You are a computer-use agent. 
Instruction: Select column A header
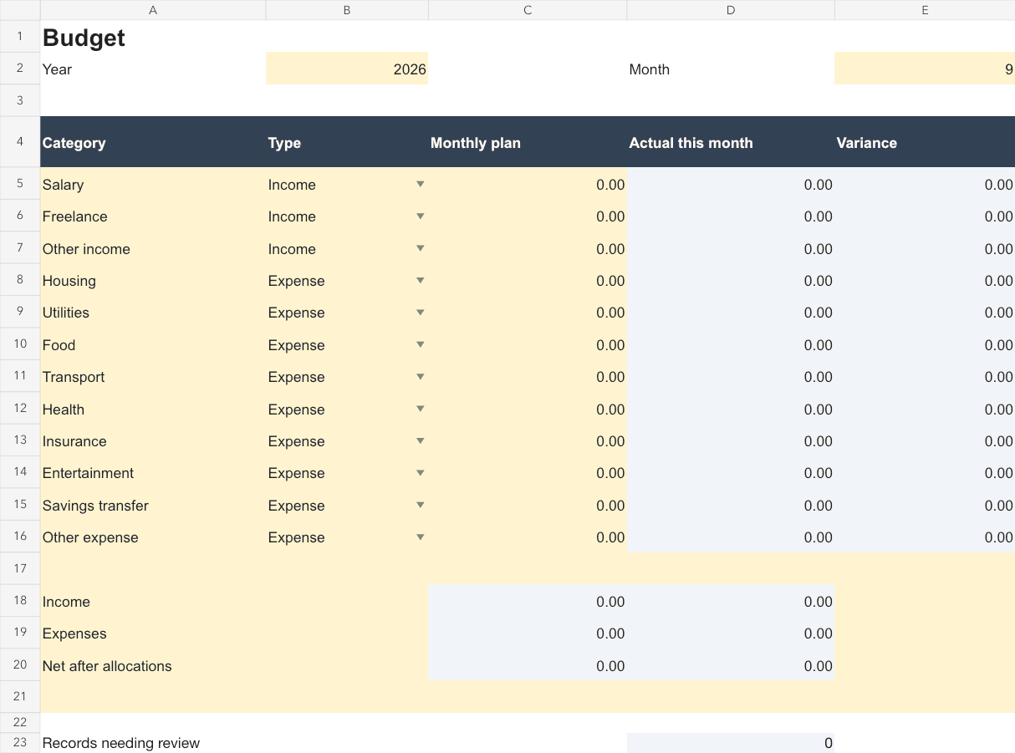tap(153, 10)
